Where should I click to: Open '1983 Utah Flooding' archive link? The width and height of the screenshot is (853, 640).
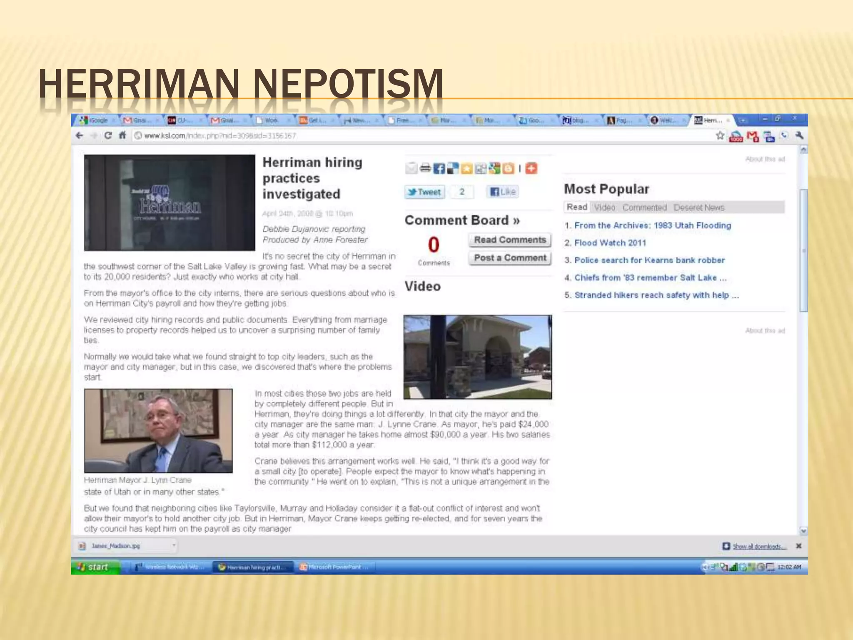click(x=653, y=225)
